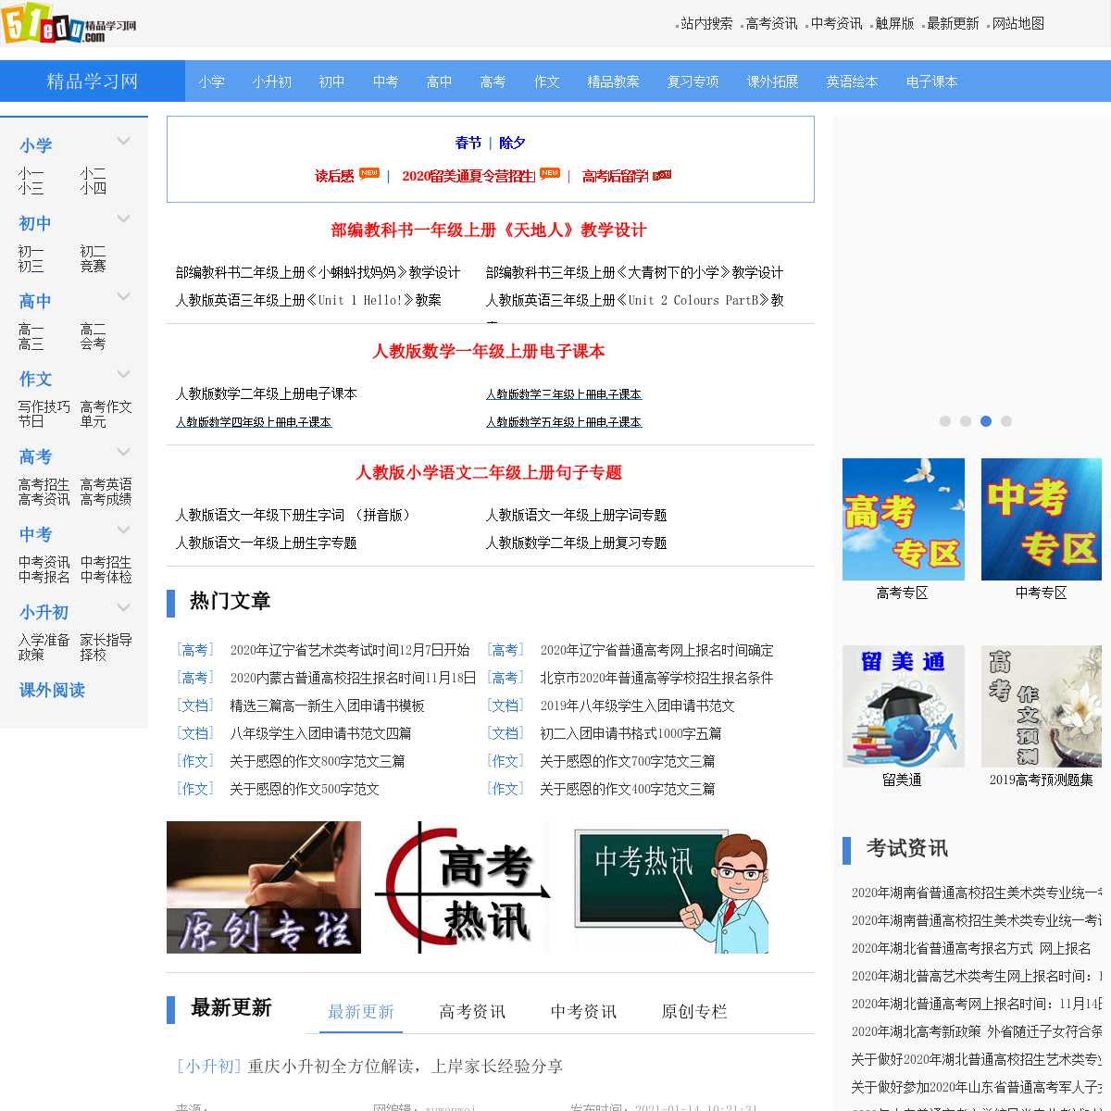Open the 春节 topic link
1111x1111 pixels.
pos(468,143)
